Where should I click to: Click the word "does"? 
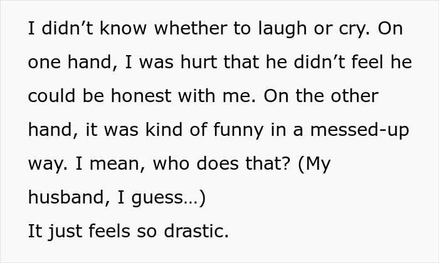pyautogui.click(x=218, y=163)
